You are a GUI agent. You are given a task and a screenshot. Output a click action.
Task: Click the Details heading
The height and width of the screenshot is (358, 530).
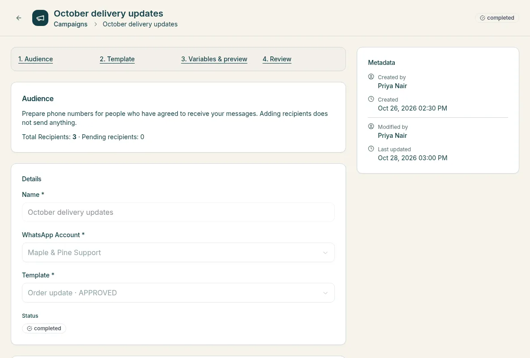click(x=31, y=179)
